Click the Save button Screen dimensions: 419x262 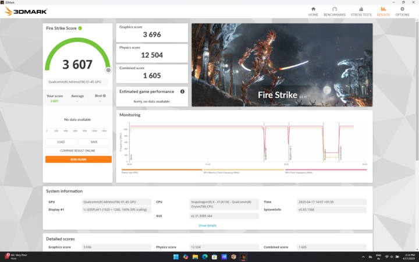pos(94,142)
